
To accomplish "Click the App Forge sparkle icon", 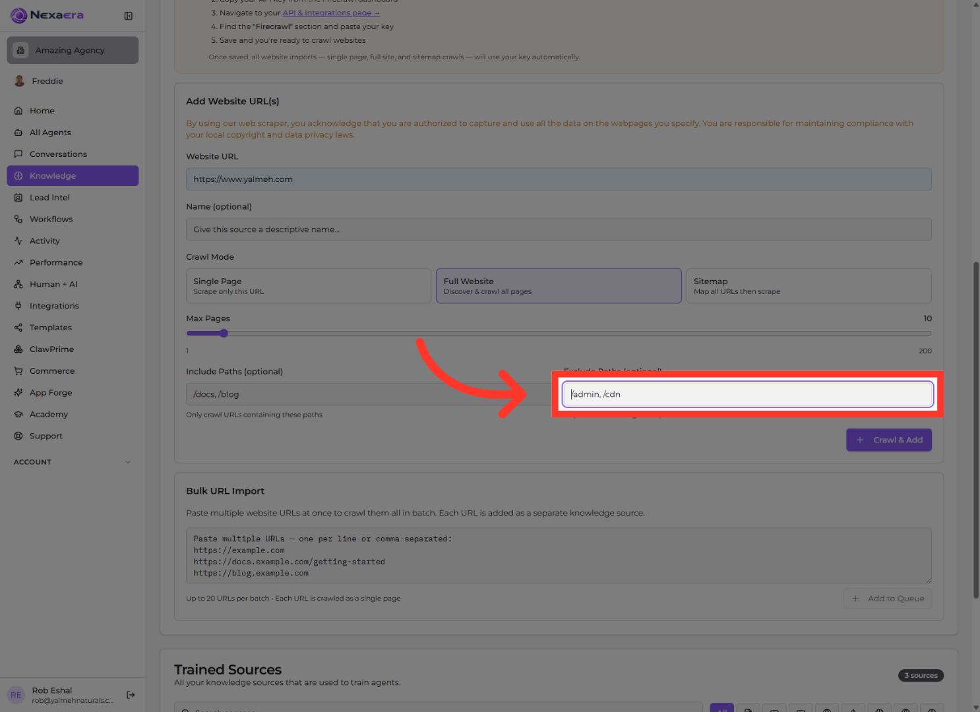I will [18, 393].
